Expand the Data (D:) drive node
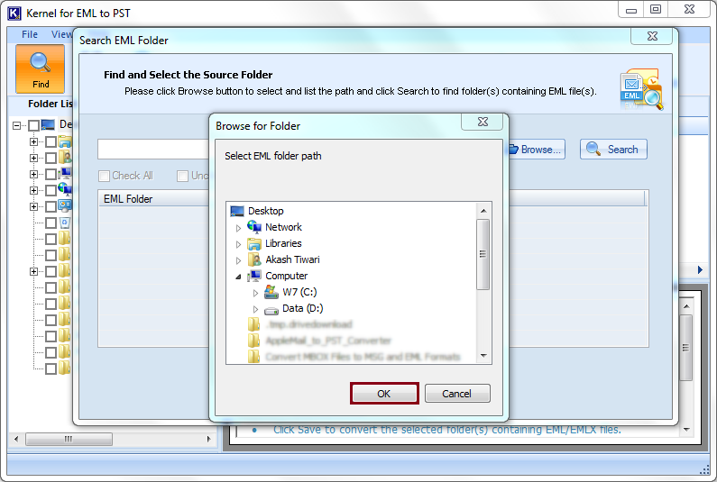This screenshot has height=482, width=717. pos(255,309)
